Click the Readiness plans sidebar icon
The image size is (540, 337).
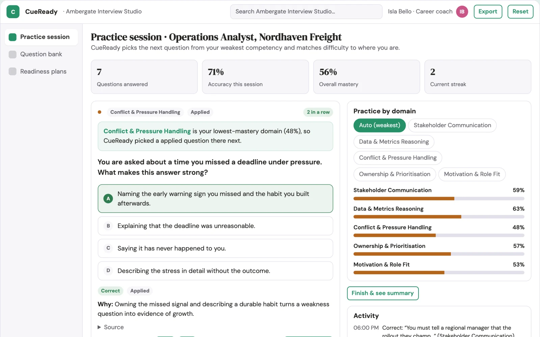[x=12, y=72]
